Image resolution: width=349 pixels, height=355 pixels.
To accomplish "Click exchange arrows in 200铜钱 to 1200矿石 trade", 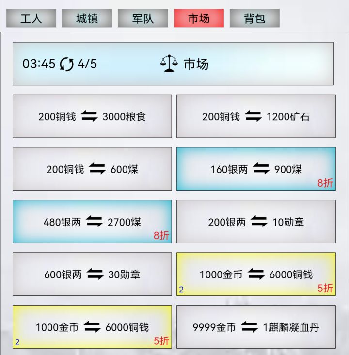I will [253, 116].
